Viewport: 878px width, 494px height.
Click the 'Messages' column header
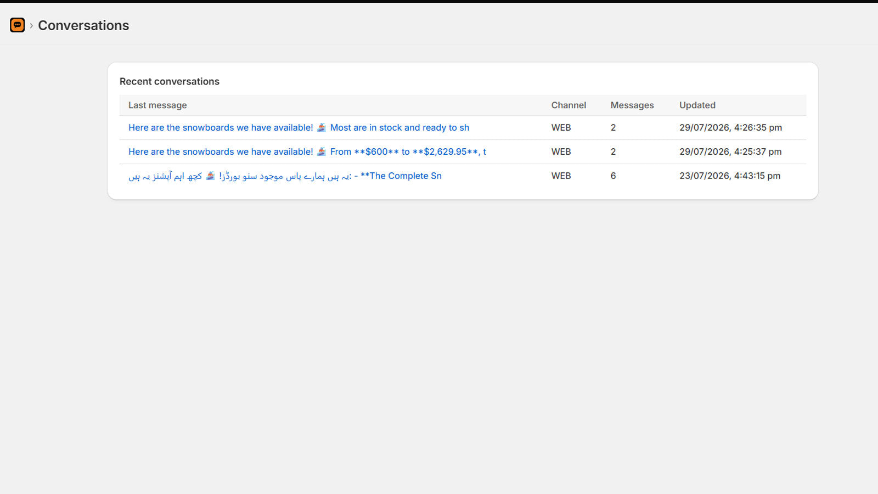[632, 105]
